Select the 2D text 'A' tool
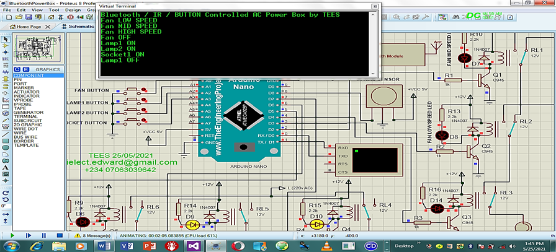This screenshot has width=556, height=252. [5, 167]
